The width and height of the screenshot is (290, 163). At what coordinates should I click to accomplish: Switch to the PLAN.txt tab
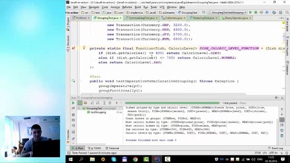81,18
